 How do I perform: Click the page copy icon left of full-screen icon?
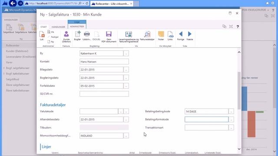tap(224, 26)
